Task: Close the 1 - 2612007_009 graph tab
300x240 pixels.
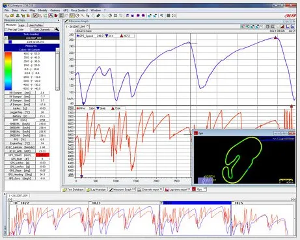Action: point(88,26)
